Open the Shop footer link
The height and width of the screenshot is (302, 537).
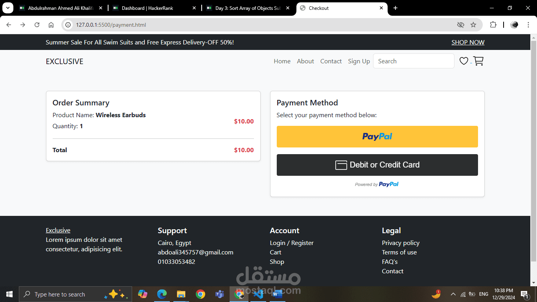(277, 261)
